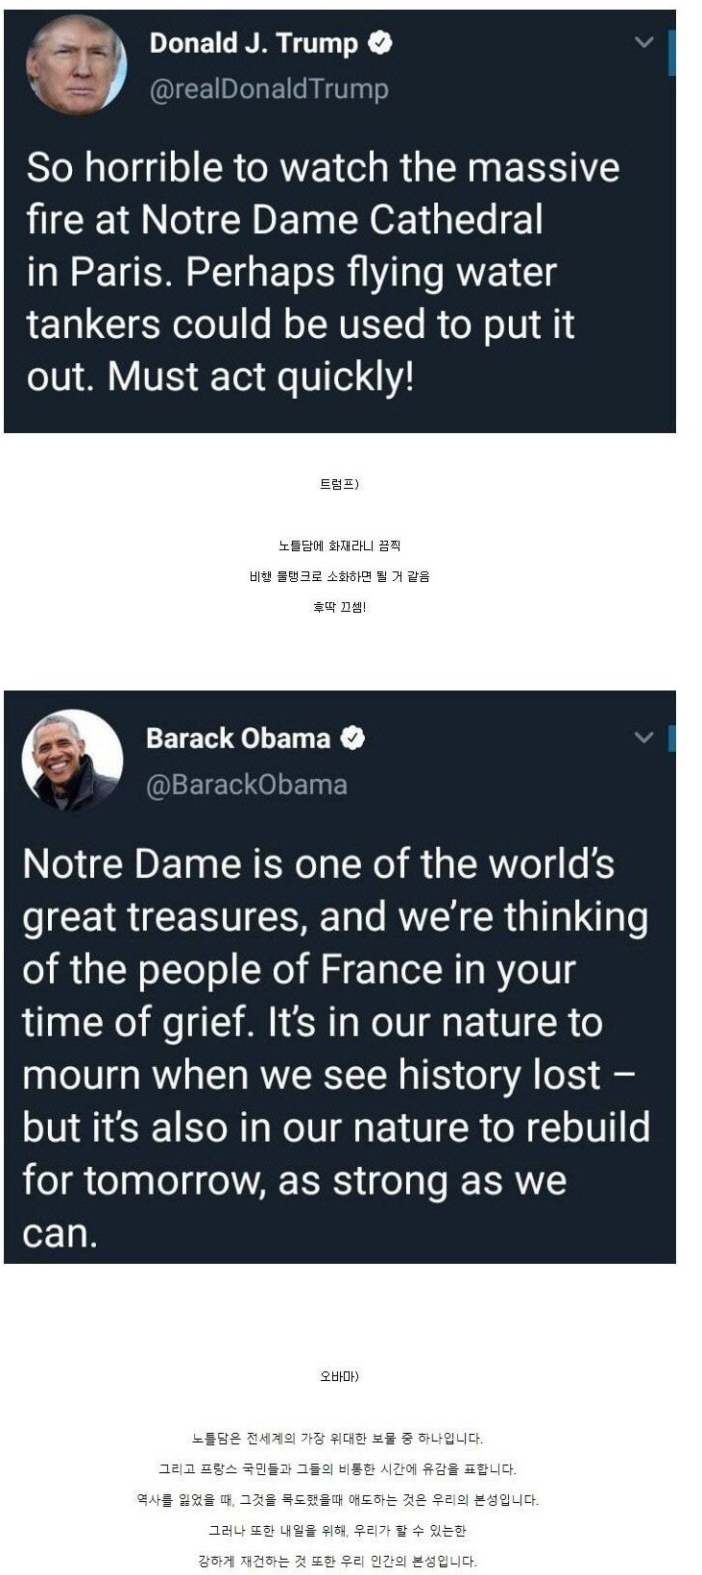Click the line "노틀담에 화재라니 끔찍"

click(339, 545)
